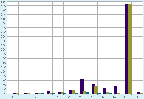Viewport: 144px width, 99px height.
Task: Select the olive bar in month 9
Action: [107, 93]
